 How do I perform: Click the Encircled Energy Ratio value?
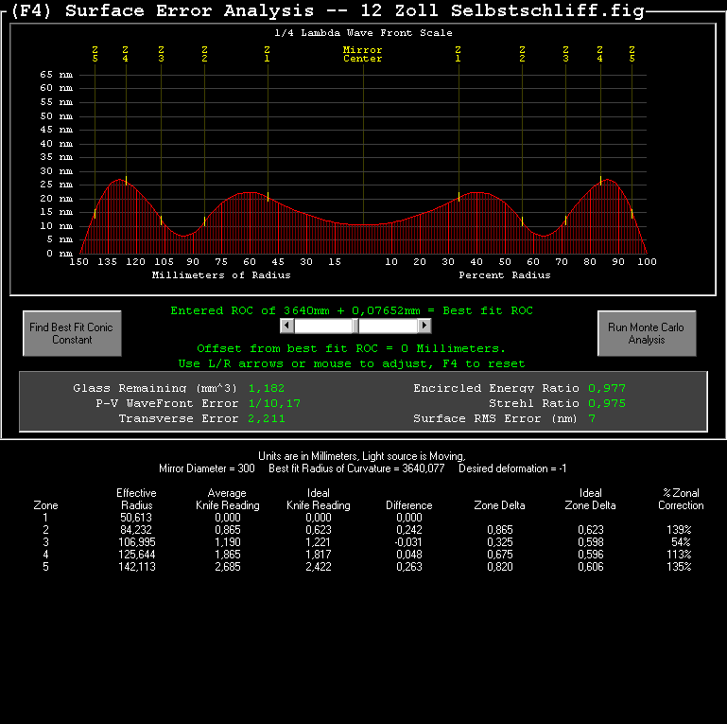(x=607, y=388)
